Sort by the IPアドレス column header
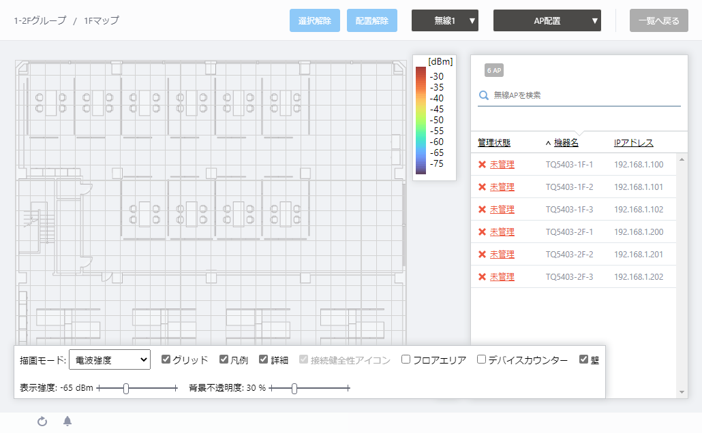The width and height of the screenshot is (702, 433). [633, 143]
